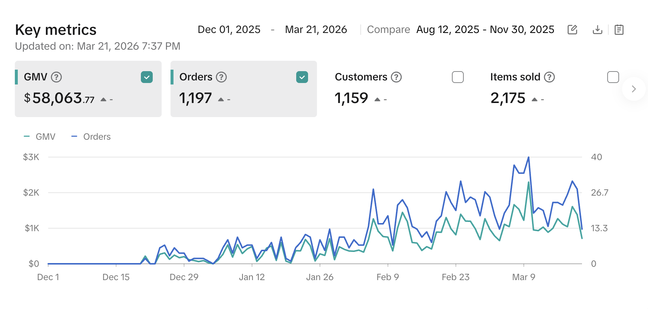Uncheck the Orders metric checkbox
The image size is (648, 309).
(302, 77)
